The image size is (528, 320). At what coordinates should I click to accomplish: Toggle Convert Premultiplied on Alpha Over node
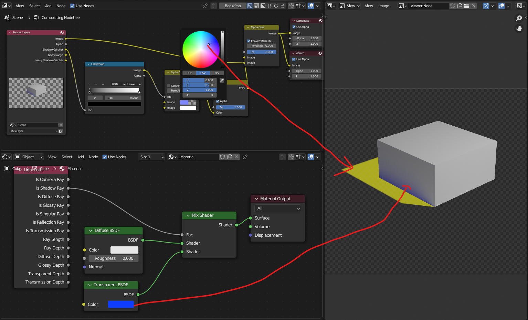click(x=249, y=41)
